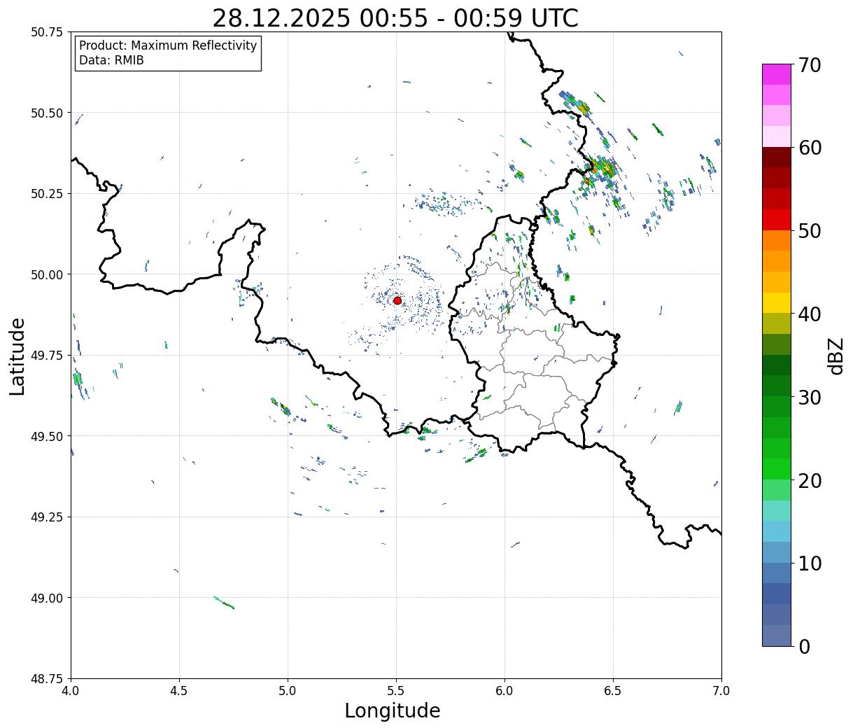Click the latitude tick label 50.25
853x728 pixels.
(47, 194)
